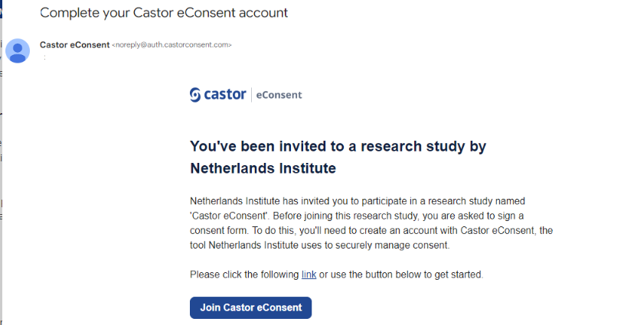The height and width of the screenshot is (325, 637).
Task: Click the paragraph line starting Netherlands Institute has invited
Action: coord(358,201)
